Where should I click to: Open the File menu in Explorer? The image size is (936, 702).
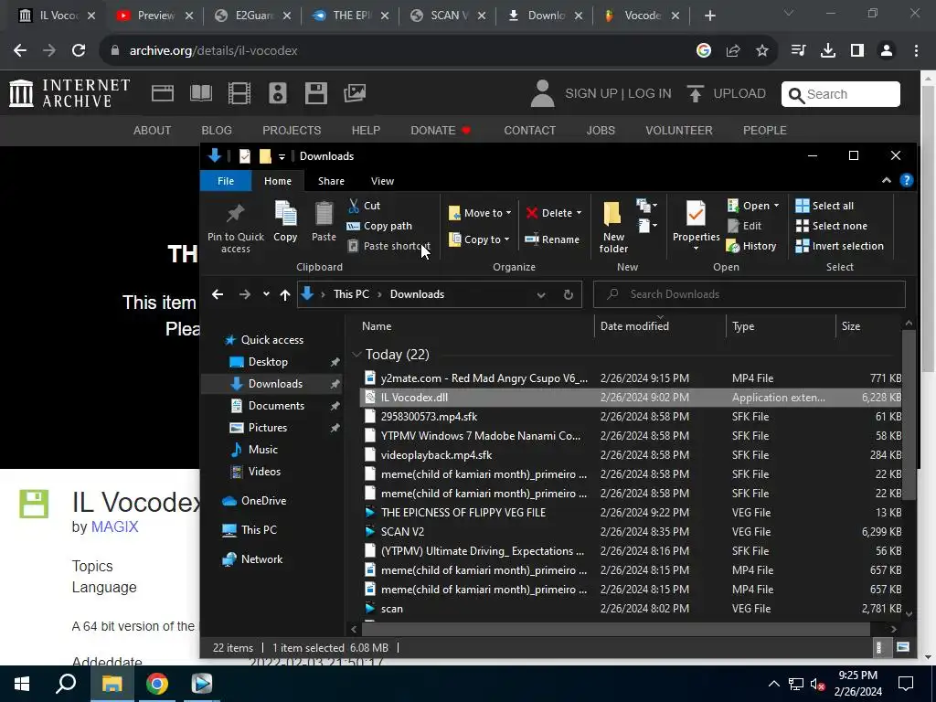coord(226,181)
